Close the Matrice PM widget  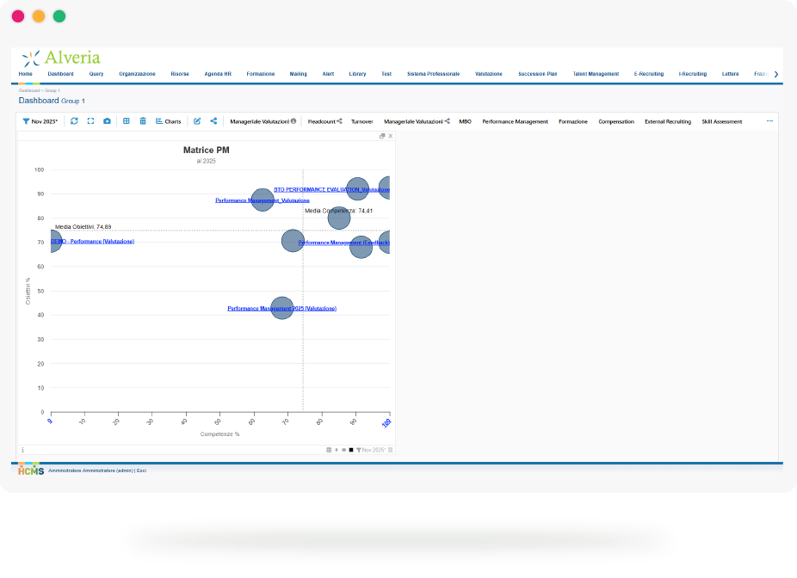[x=391, y=136]
